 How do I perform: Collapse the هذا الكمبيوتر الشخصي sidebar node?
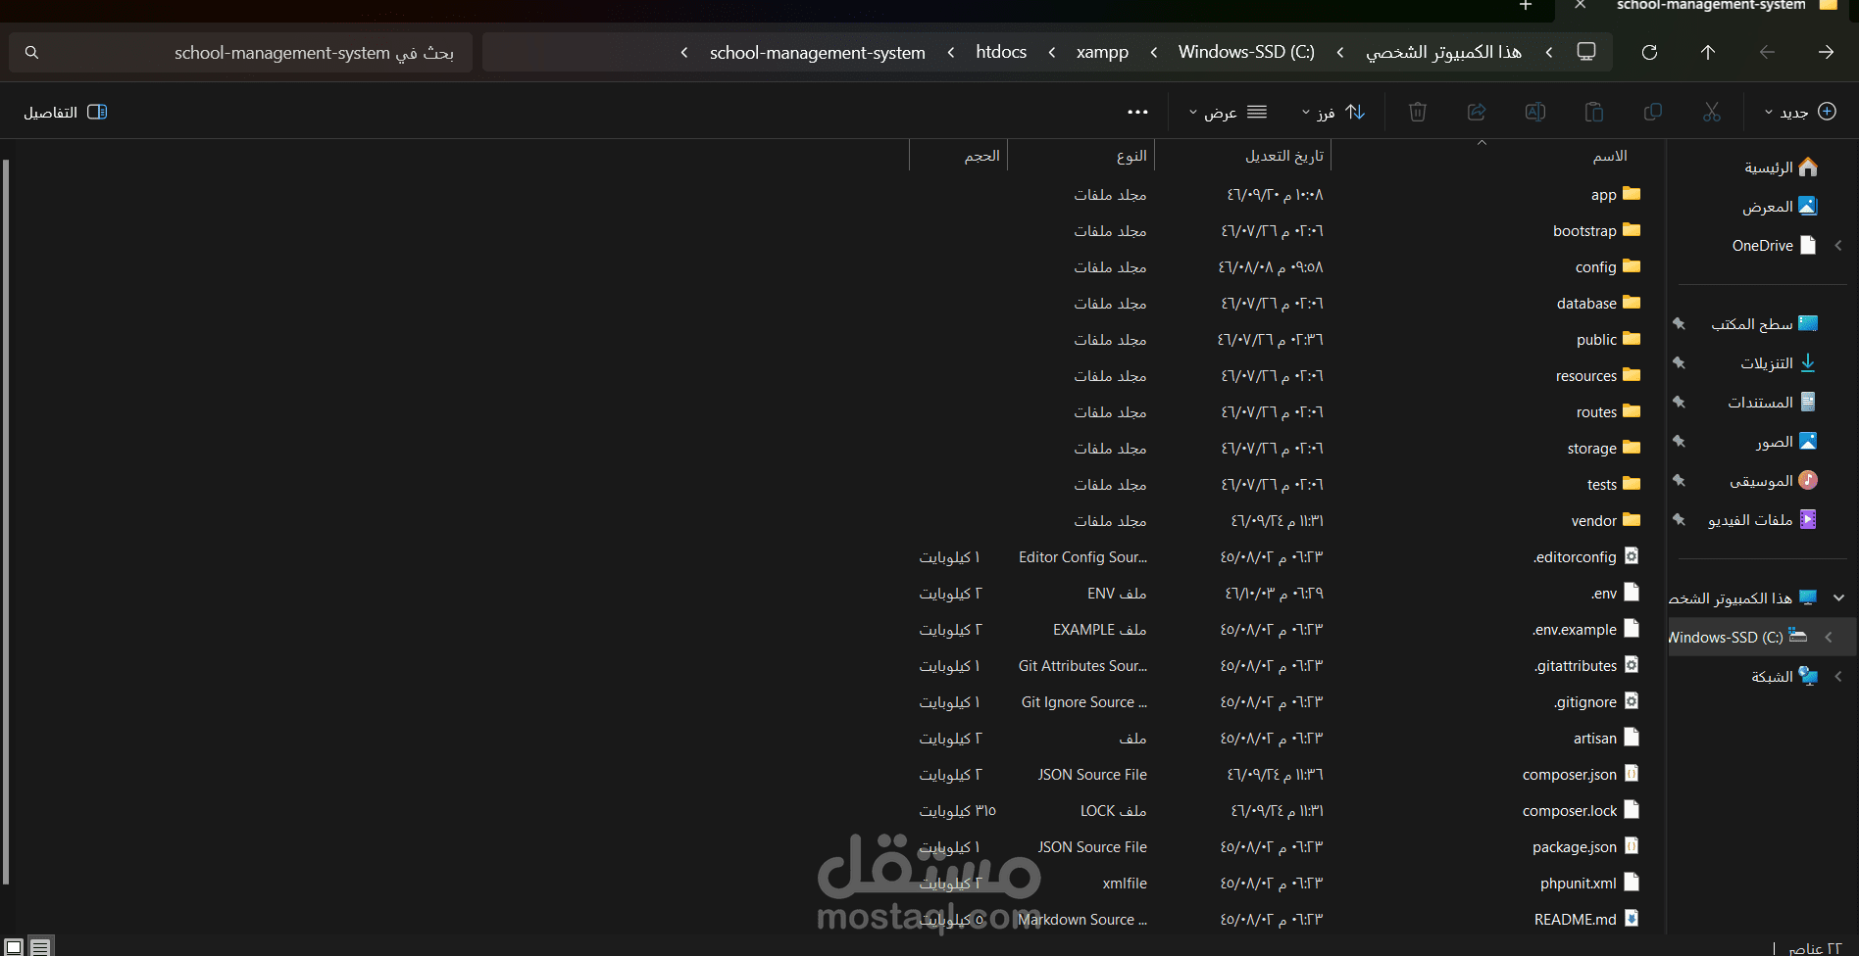coord(1838,597)
